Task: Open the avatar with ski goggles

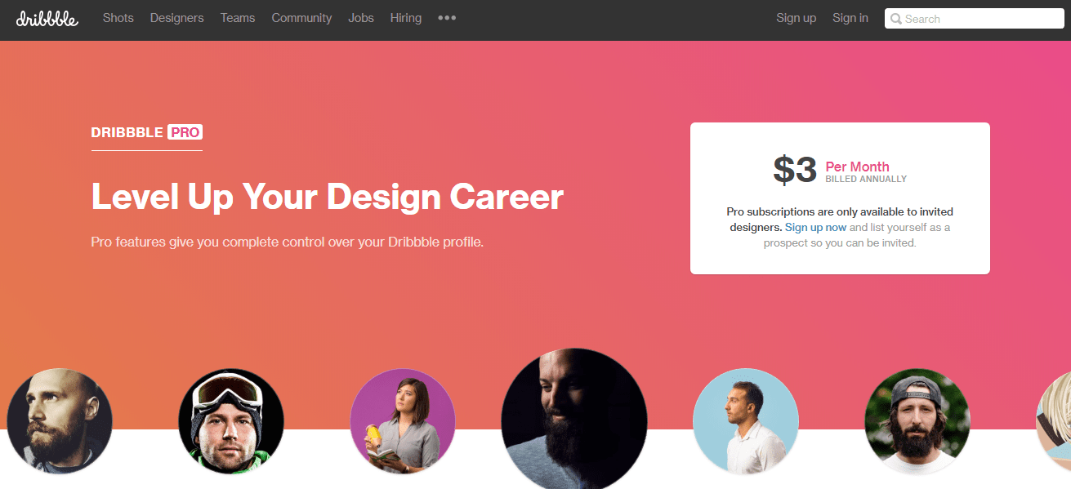Action: point(231,421)
